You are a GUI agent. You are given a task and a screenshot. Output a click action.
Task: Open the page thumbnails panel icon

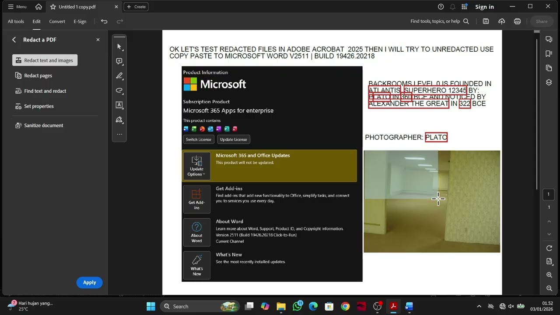coord(549,68)
